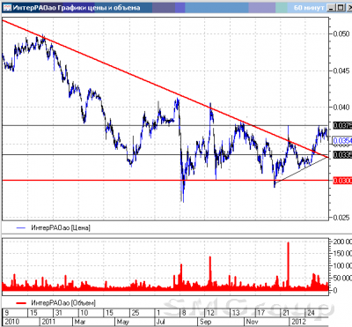Click the Nov month label
Viewport: 352px width, 327px height.
(253, 322)
